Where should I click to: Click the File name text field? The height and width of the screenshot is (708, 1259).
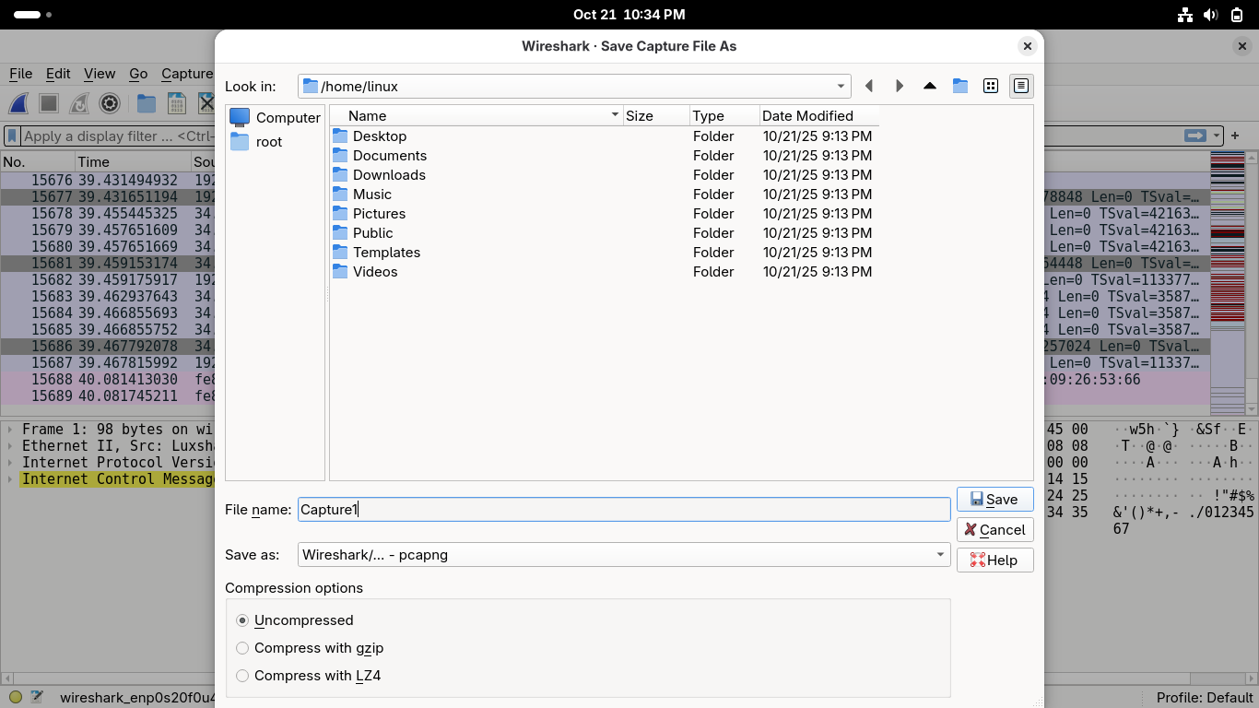[623, 510]
